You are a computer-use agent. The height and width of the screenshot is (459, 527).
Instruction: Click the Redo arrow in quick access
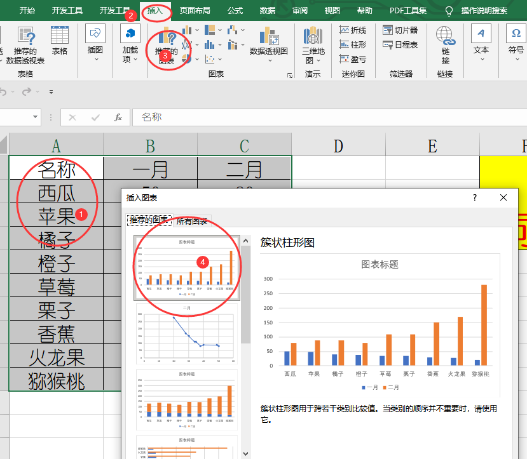(x=27, y=91)
